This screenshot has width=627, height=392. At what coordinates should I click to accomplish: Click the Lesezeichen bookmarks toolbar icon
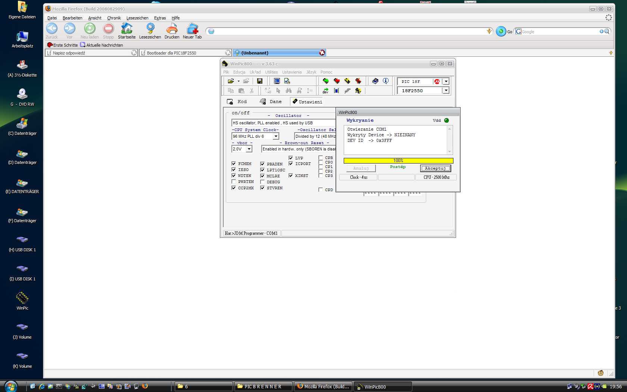coord(150,29)
